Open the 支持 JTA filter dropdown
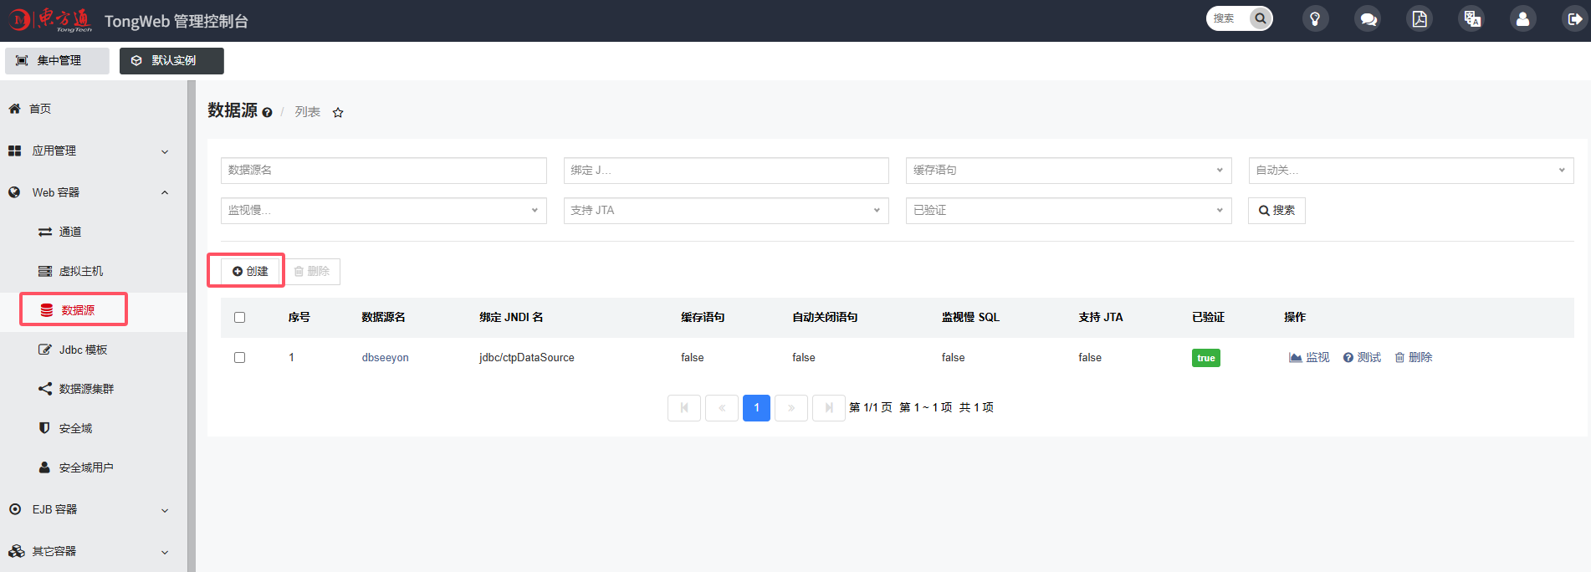 [725, 211]
